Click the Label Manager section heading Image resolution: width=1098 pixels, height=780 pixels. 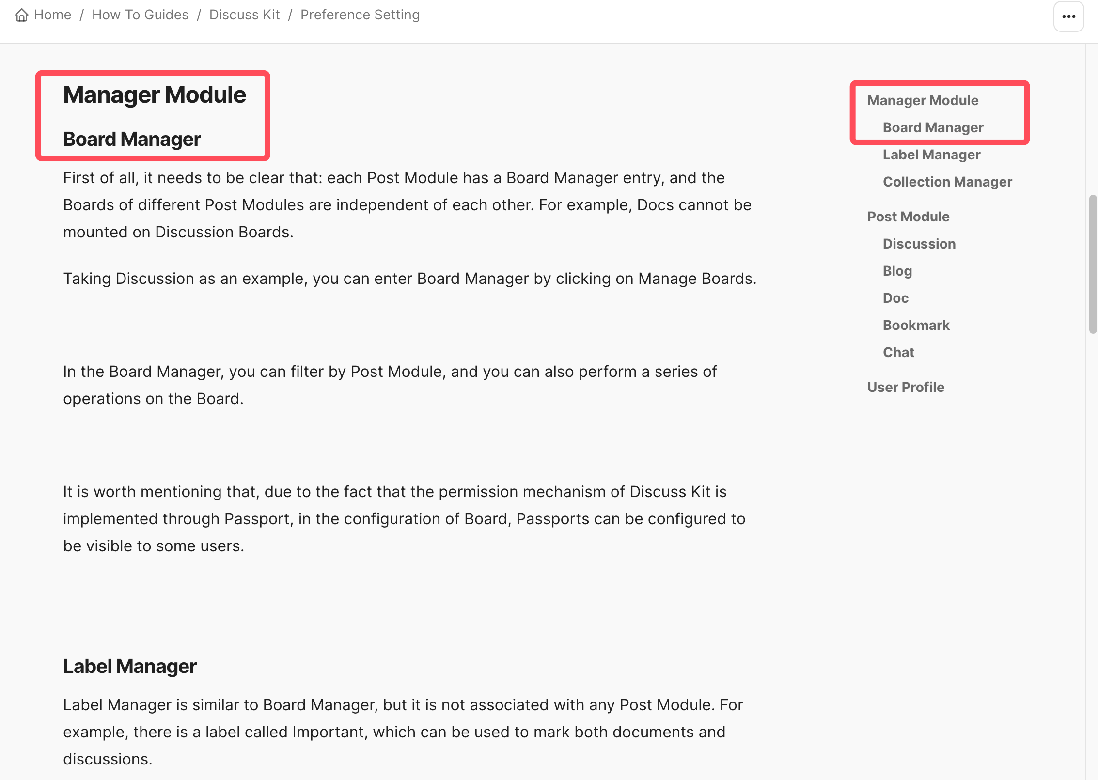point(130,666)
